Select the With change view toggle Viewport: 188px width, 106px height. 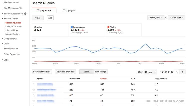101,72
